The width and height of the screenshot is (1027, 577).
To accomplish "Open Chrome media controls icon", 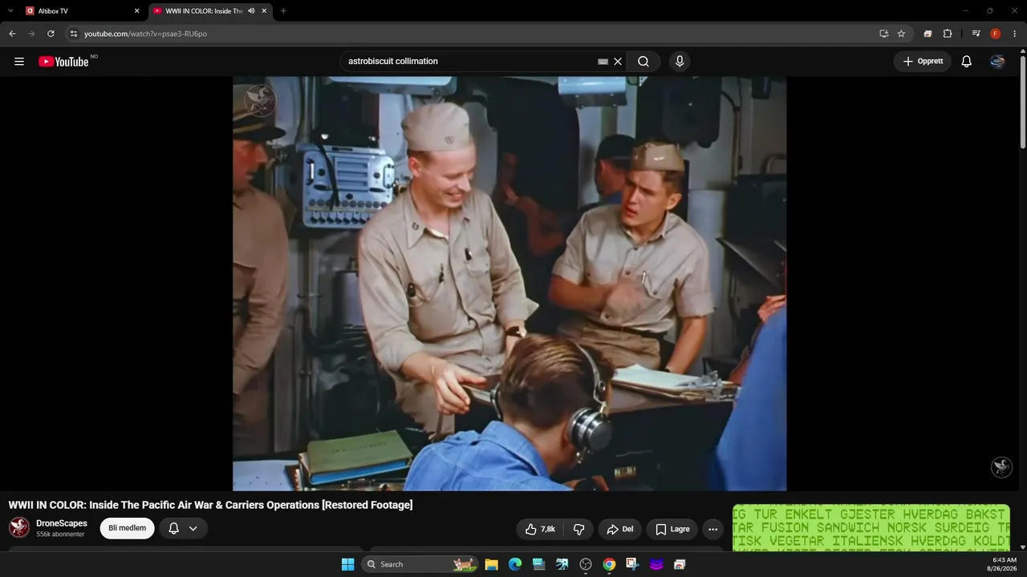I will coord(976,34).
